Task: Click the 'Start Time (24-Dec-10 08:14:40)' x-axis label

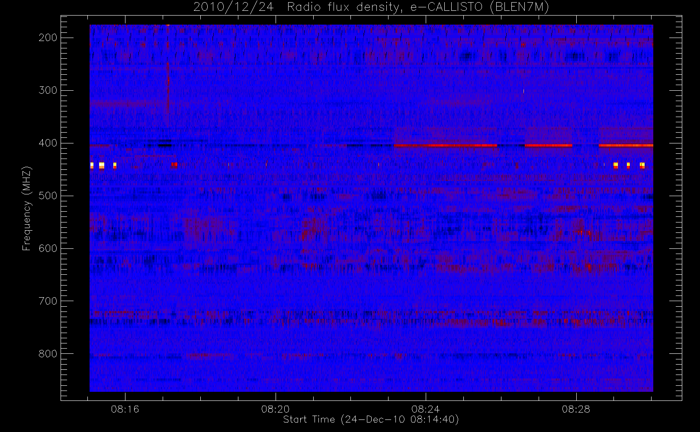Action: (371, 419)
